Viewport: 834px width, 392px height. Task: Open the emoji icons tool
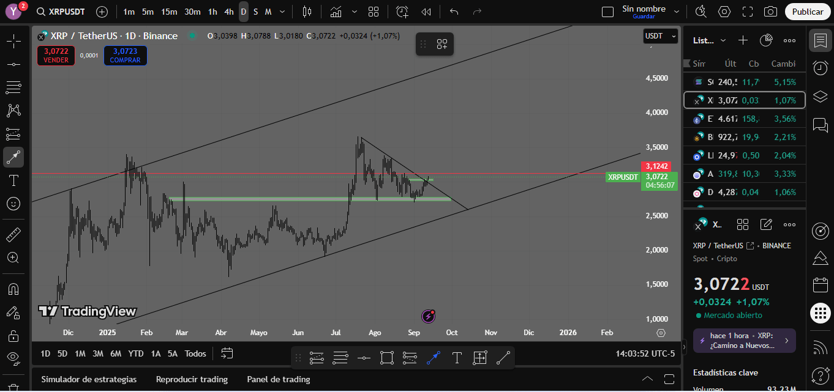pyautogui.click(x=13, y=204)
